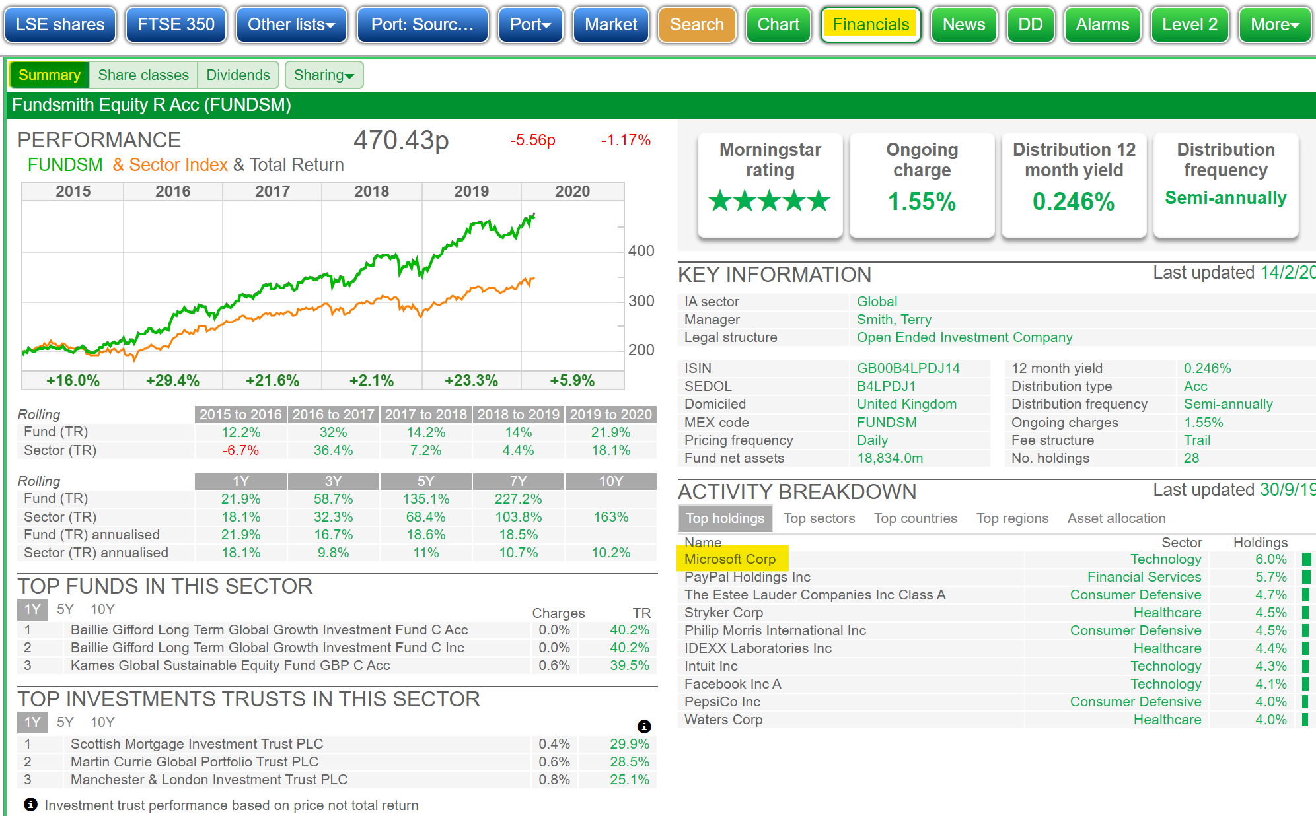The image size is (1316, 816).
Task: Click the MEX code FUNDSM value
Action: point(887,423)
